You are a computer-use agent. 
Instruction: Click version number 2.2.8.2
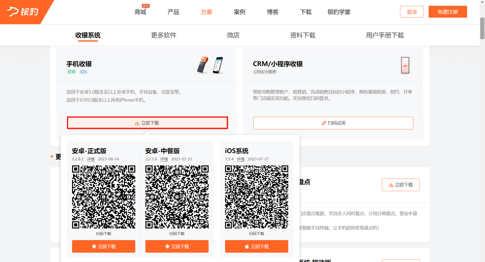click(78, 159)
